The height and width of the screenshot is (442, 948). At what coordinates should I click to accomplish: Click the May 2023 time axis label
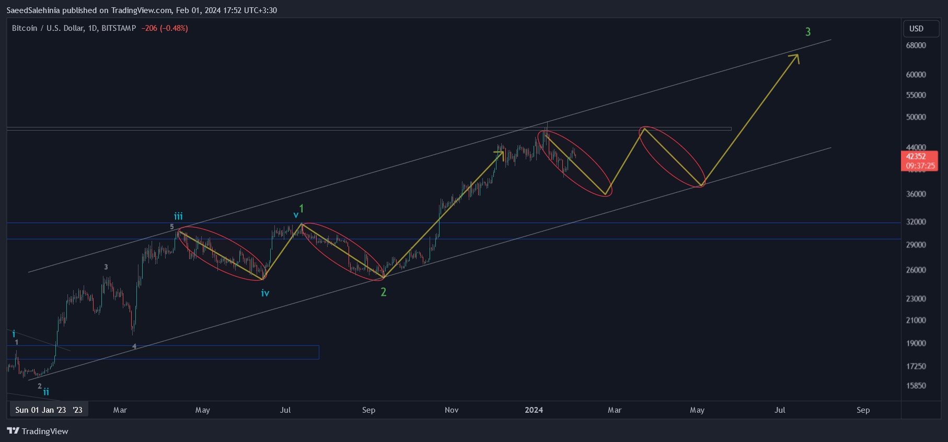(203, 410)
